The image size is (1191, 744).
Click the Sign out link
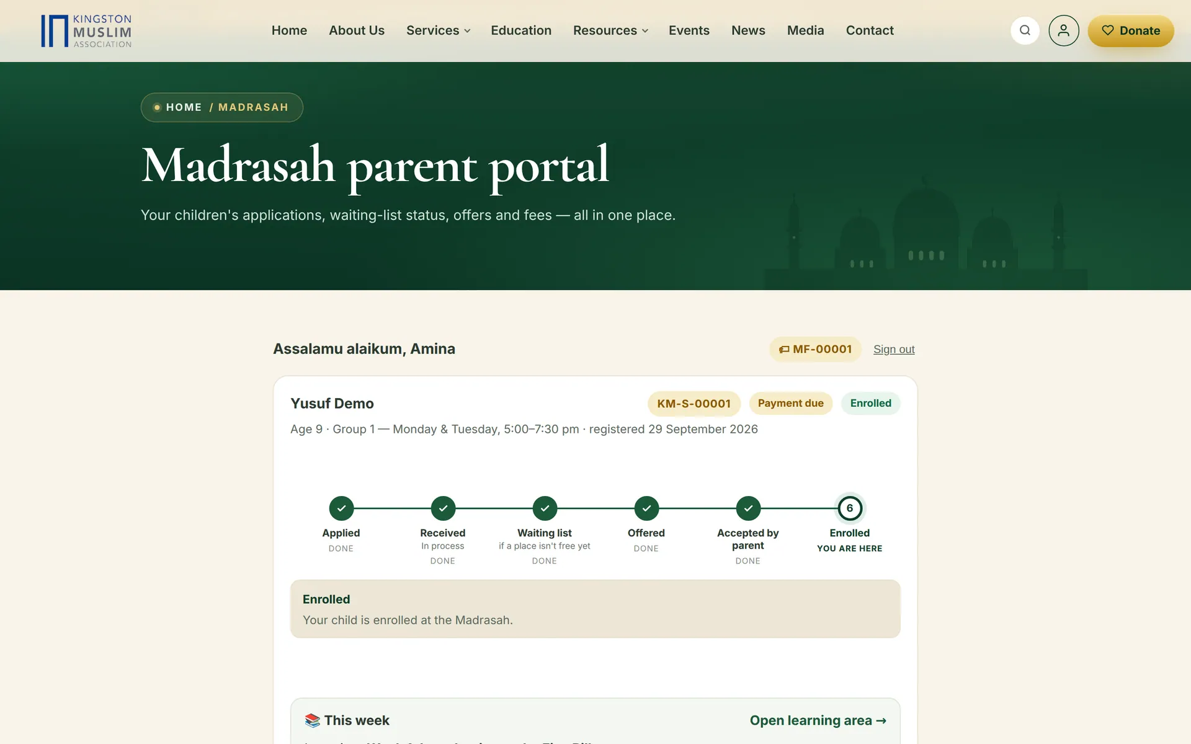click(894, 349)
